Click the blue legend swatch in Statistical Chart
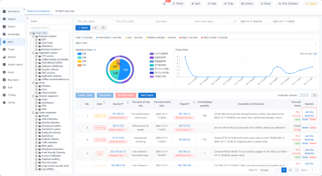The width and height of the screenshot is (322, 176). (79, 54)
